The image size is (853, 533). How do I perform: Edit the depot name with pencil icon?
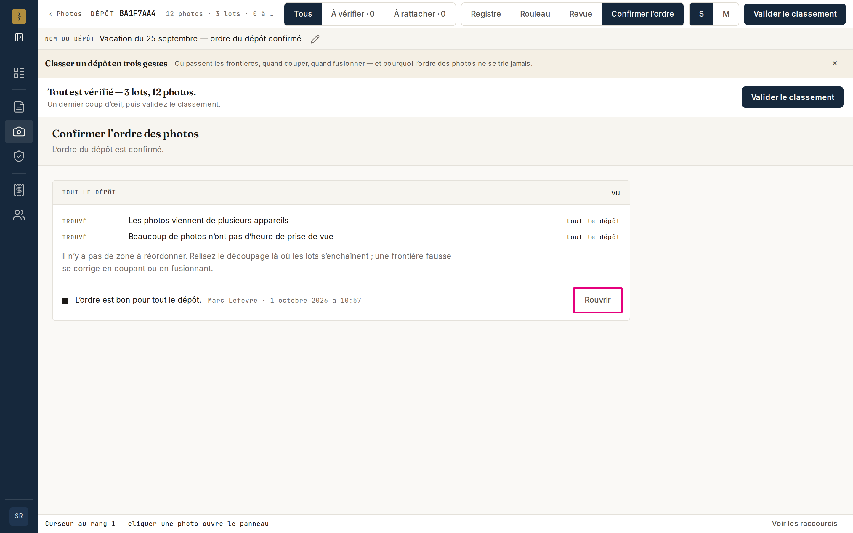tap(315, 39)
